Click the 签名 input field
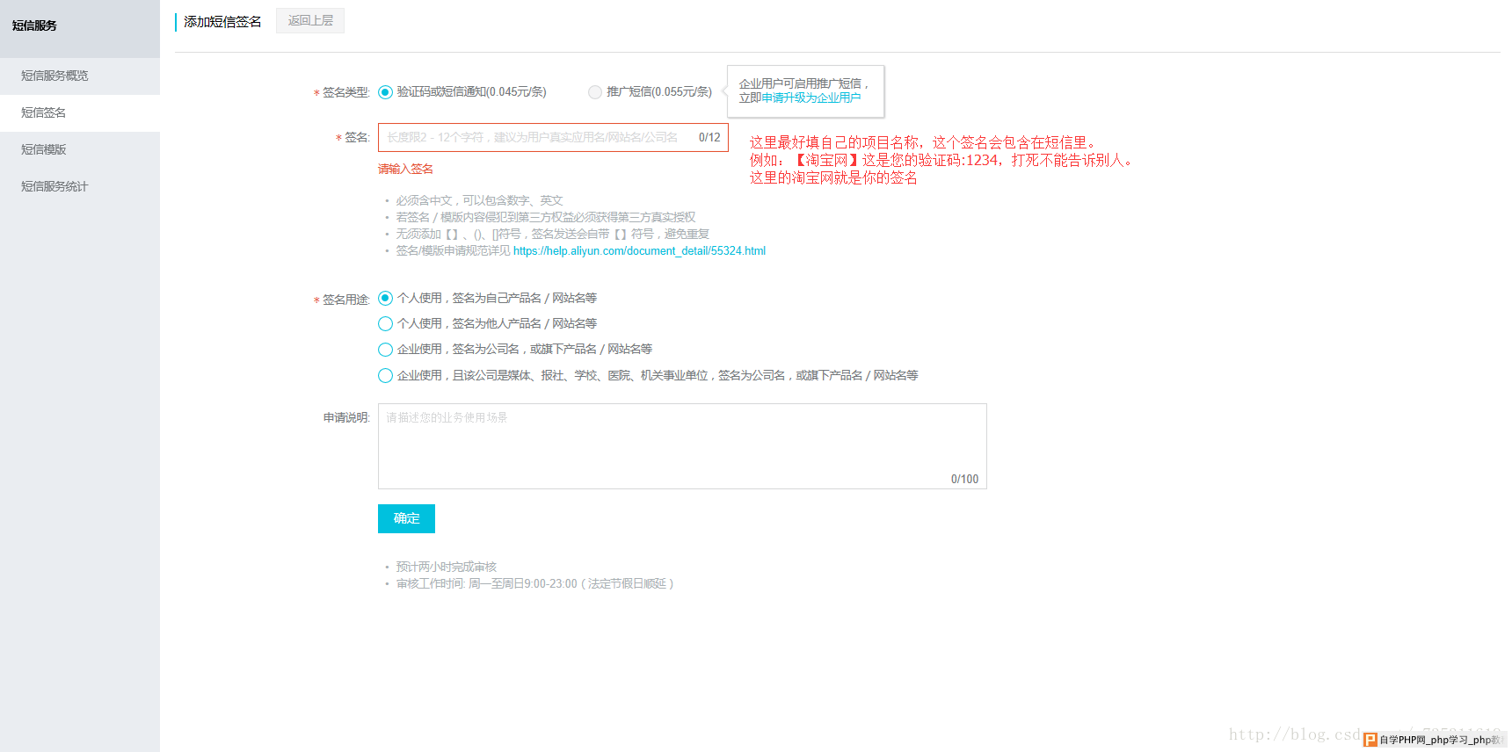The image size is (1512, 752). (553, 138)
